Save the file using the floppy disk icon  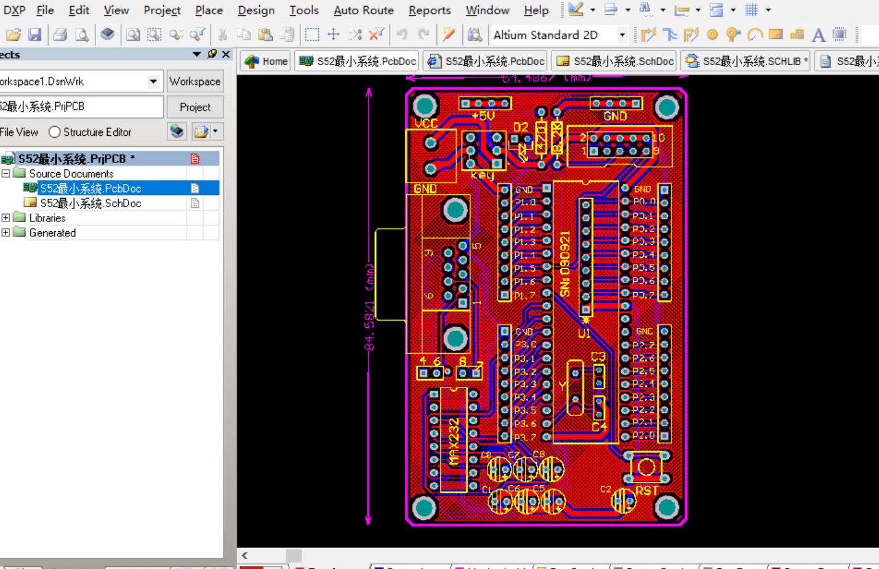34,34
